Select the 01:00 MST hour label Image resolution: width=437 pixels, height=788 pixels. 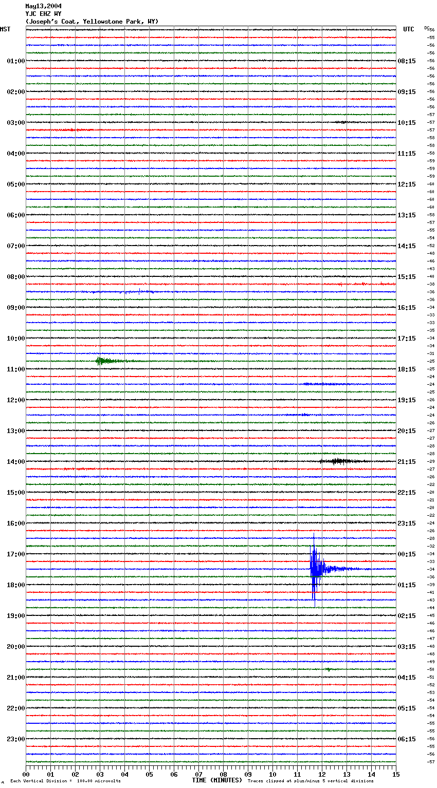[x=16, y=61]
